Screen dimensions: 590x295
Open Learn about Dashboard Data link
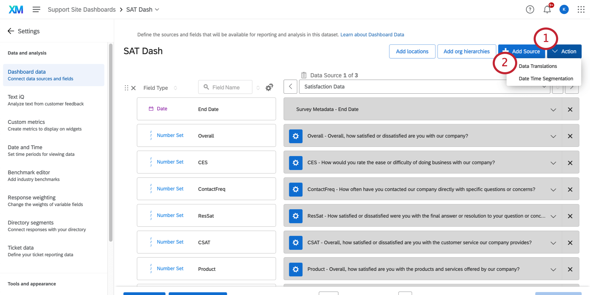[372, 35]
